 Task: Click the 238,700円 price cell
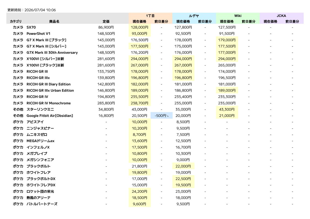point(139,103)
